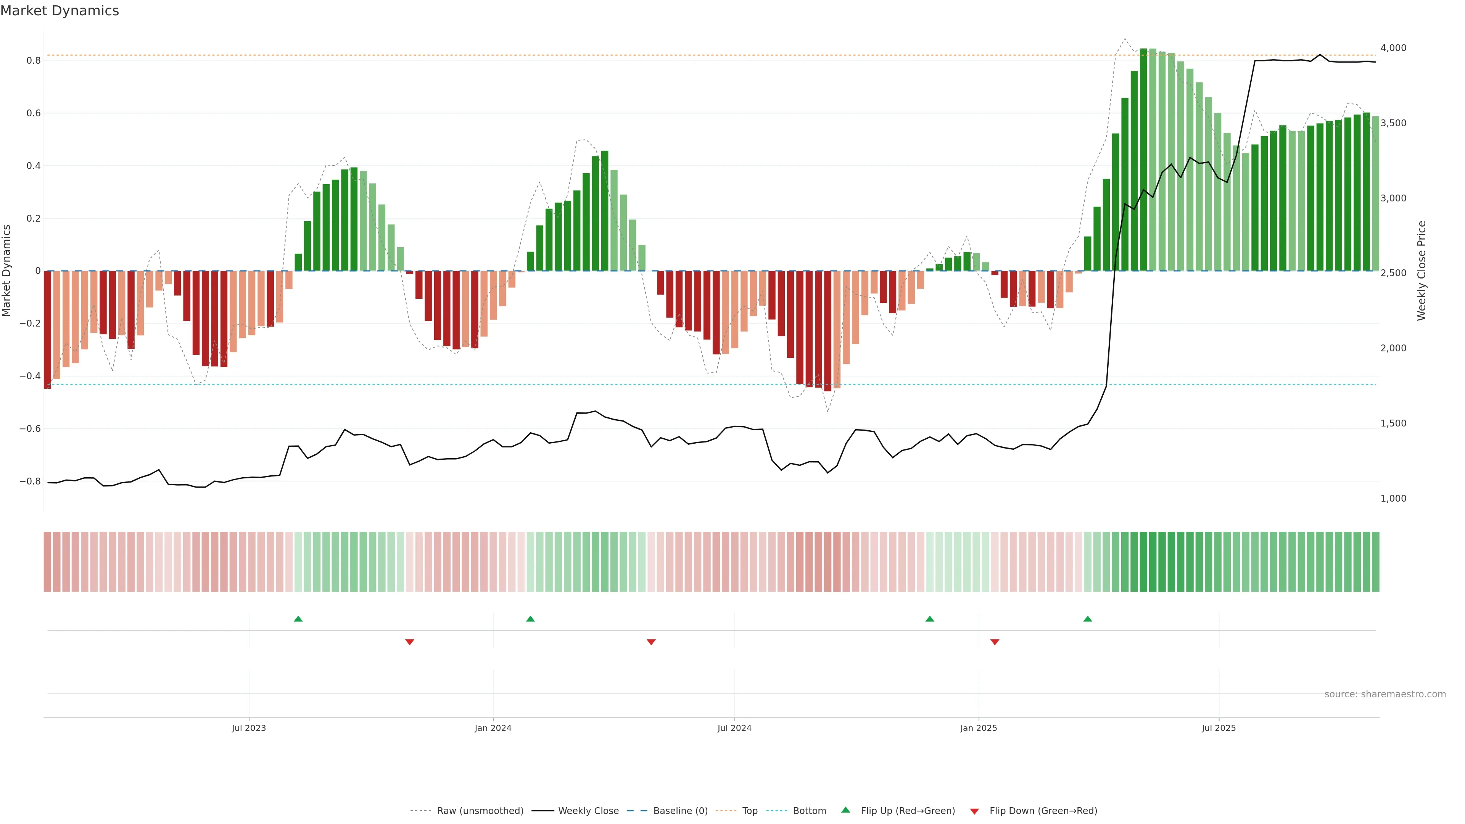
Task: Click the red flip-down marker before Jan 2024
Action: [x=409, y=642]
